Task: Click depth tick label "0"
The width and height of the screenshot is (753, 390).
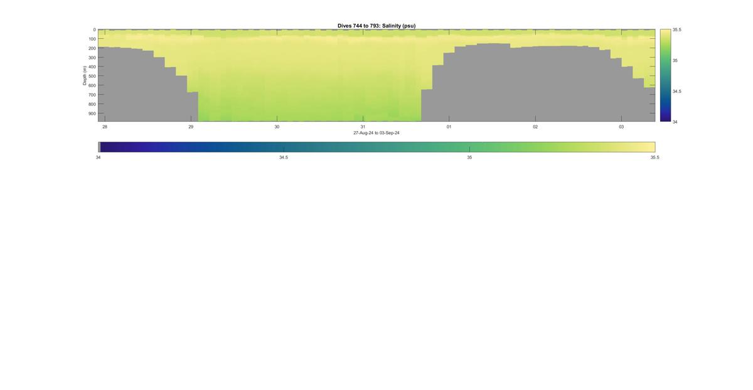Action: coord(95,29)
